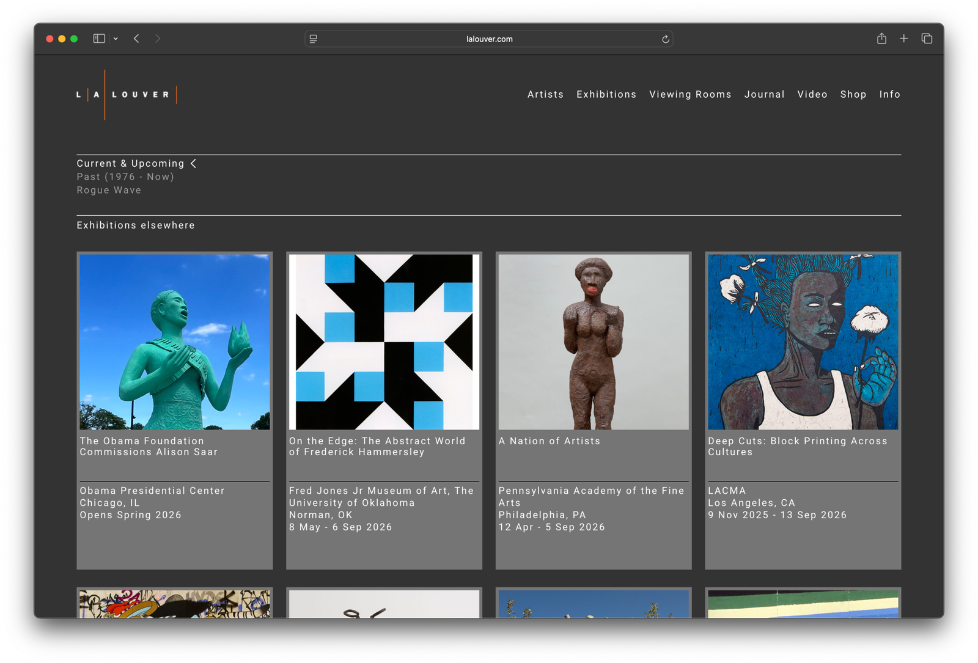
Task: Open the Video menu item
Action: (812, 94)
